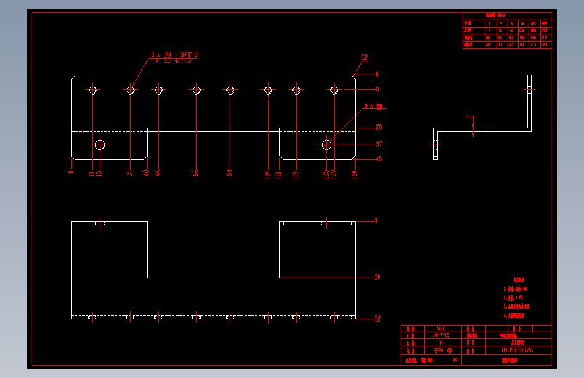
Task: Click the horizontal dimension 139
Action: (333, 174)
